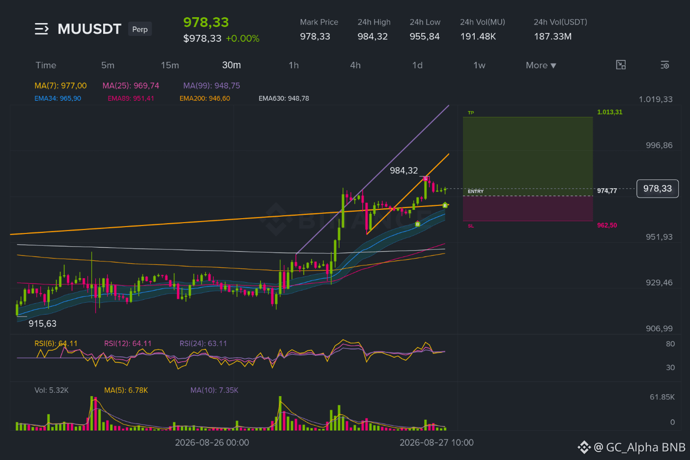
Task: Open the hamburger menu beside MUUSDT
Action: point(42,29)
